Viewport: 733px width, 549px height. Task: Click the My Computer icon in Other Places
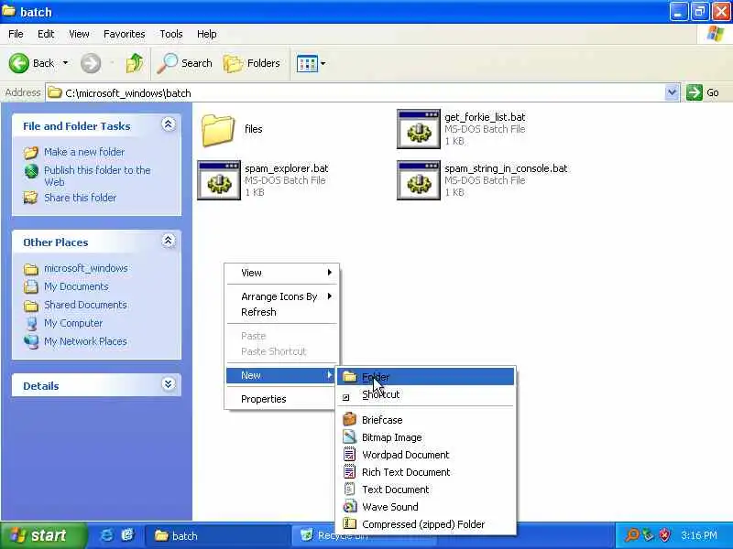tap(31, 324)
